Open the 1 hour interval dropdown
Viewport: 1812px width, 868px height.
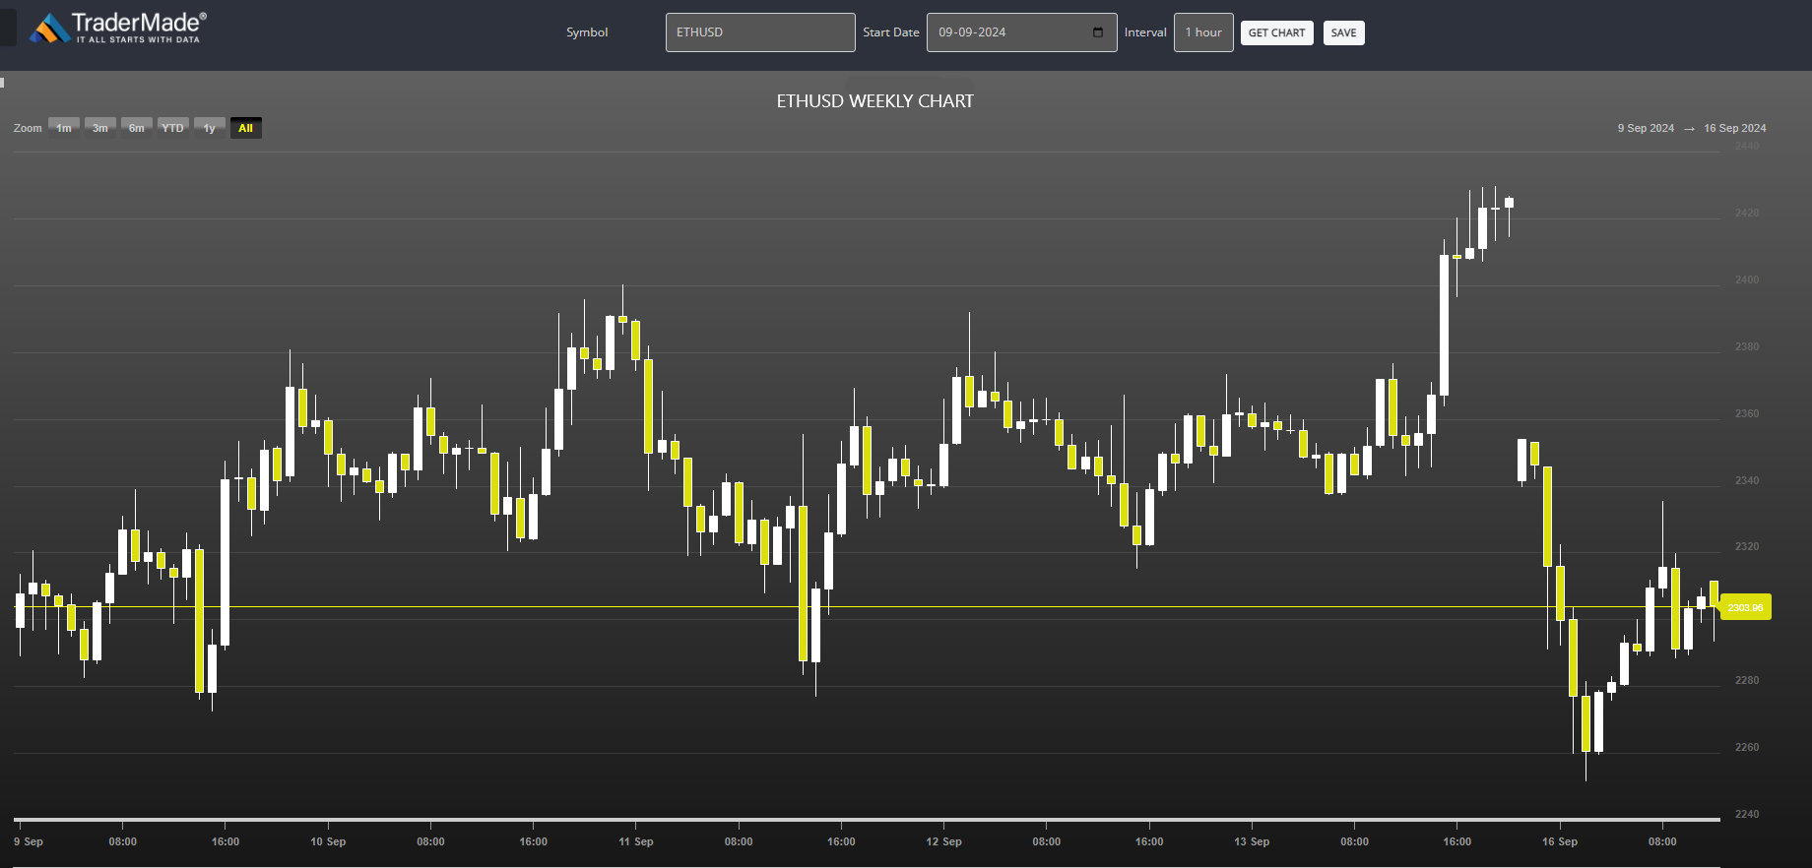coord(1203,32)
